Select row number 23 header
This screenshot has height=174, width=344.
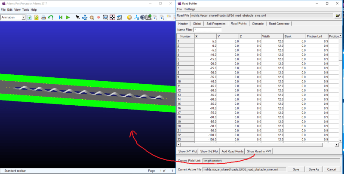coord(185,139)
